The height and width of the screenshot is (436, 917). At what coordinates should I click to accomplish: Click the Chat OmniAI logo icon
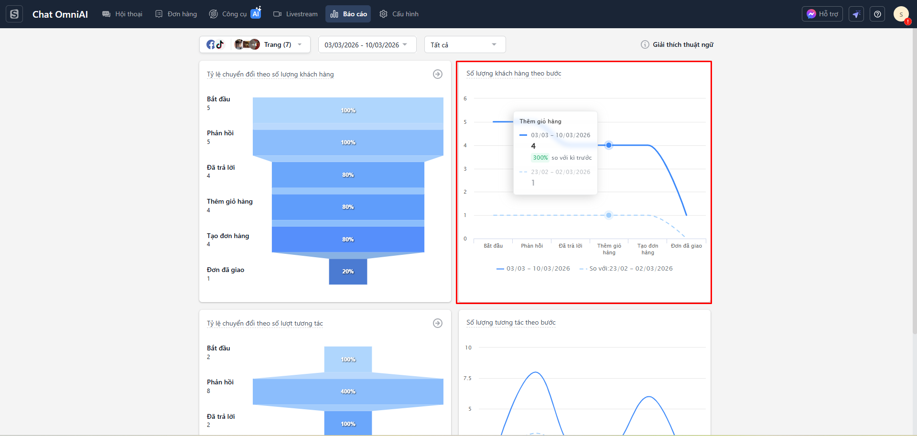coord(14,14)
